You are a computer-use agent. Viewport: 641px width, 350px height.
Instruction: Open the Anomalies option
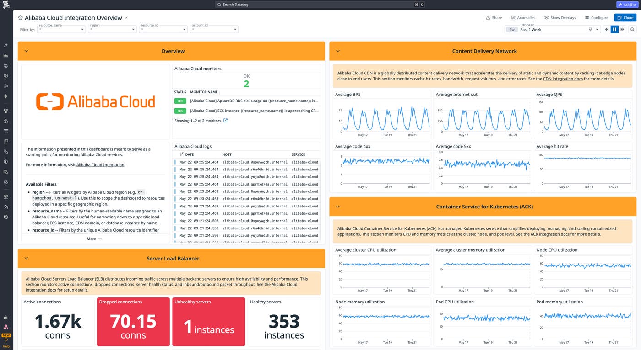point(523,18)
